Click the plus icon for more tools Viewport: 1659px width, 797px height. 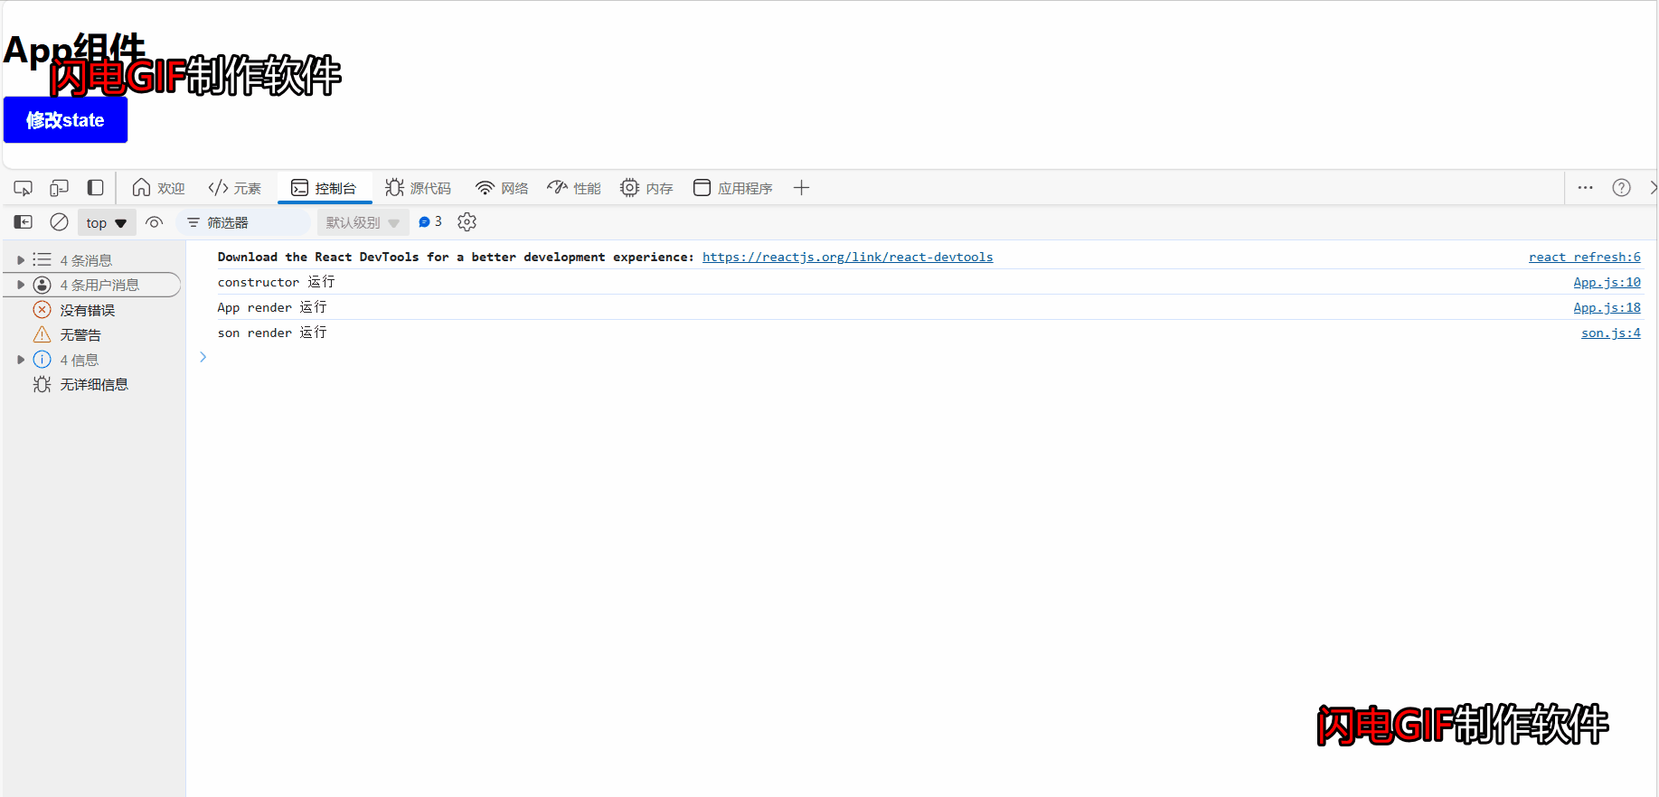click(x=801, y=188)
